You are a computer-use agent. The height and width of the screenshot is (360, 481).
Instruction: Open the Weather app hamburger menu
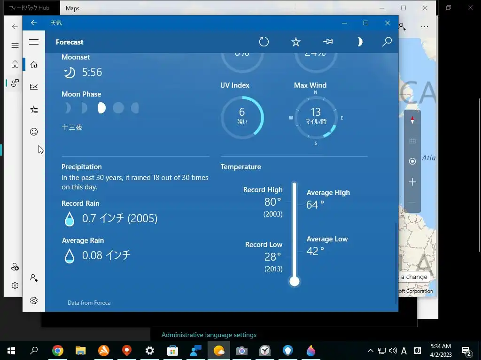pyautogui.click(x=34, y=42)
